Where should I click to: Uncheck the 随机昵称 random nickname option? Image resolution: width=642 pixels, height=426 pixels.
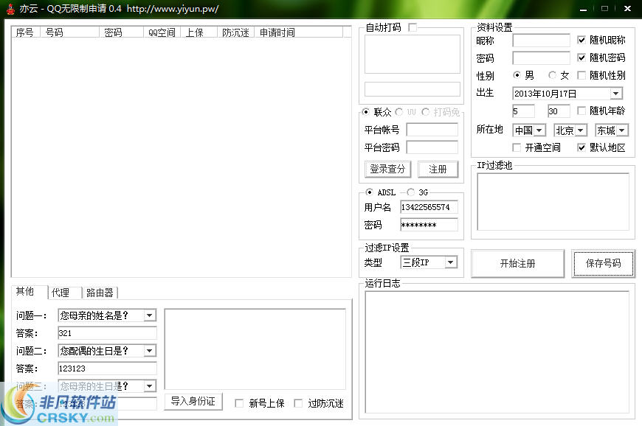[583, 41]
